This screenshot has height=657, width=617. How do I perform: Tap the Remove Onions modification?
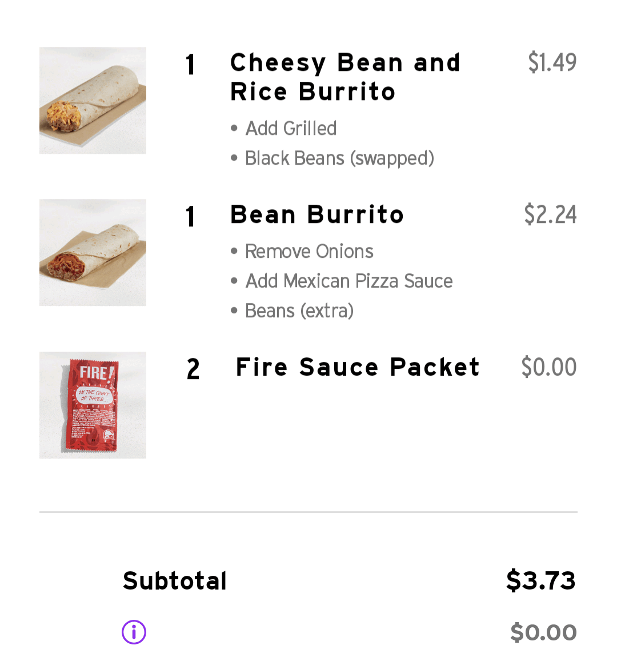pos(309,251)
